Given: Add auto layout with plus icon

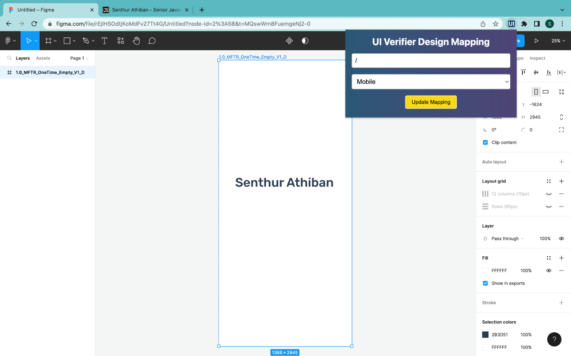Looking at the screenshot, I should 562,162.
